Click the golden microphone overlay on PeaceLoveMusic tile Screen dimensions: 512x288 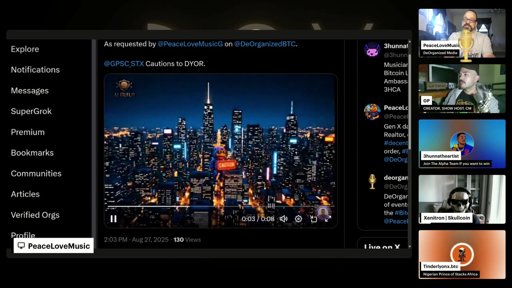[x=466, y=45]
